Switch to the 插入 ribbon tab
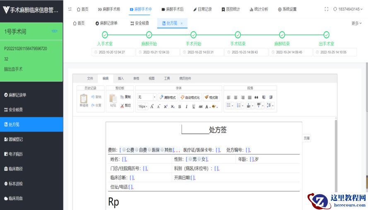 [x=121, y=78]
